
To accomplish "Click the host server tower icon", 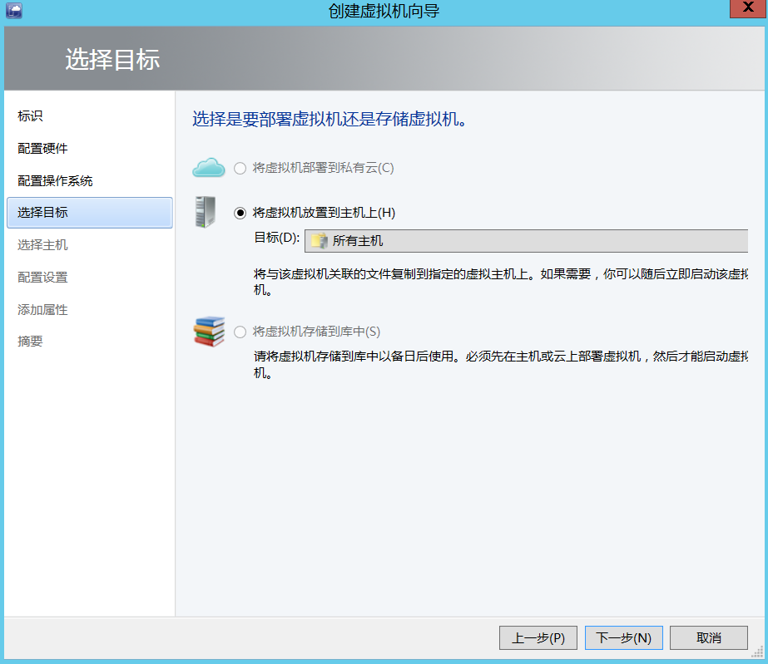I will coord(206,212).
